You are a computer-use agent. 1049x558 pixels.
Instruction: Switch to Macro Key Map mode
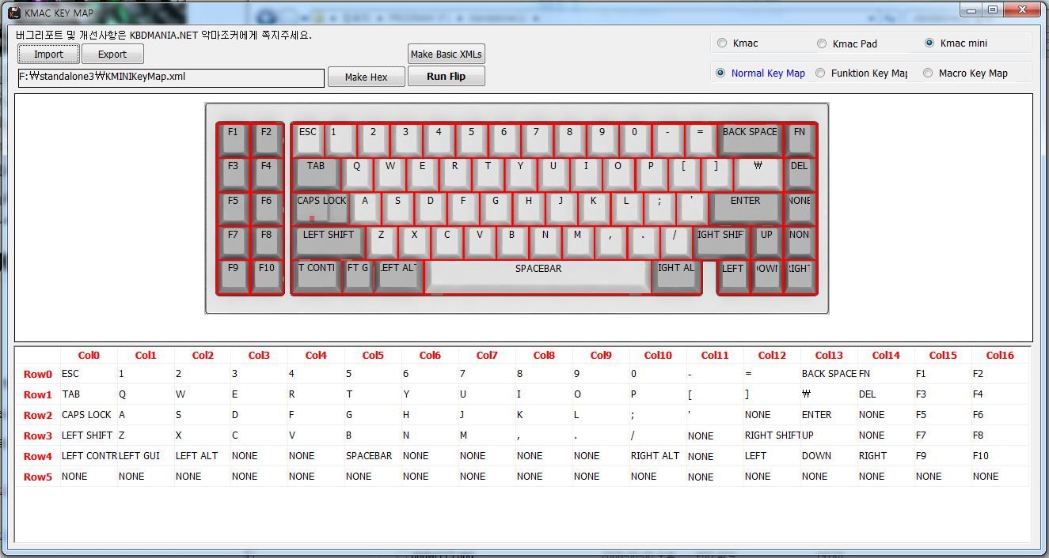click(966, 73)
